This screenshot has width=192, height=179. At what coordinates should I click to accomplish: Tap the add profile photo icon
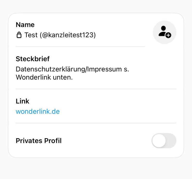tap(164, 32)
